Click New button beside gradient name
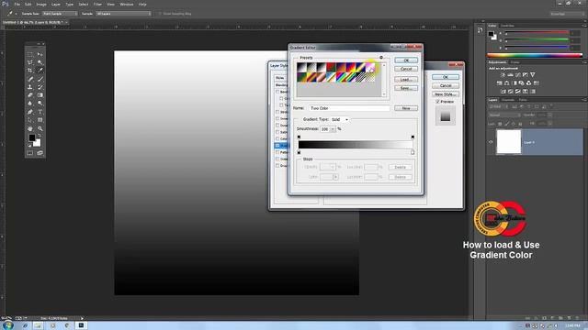Viewport: 588px width, 330px height. point(406,108)
